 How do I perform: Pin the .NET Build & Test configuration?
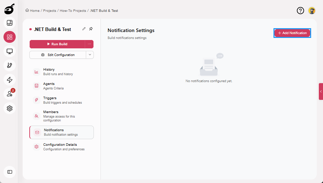pyautogui.click(x=91, y=29)
